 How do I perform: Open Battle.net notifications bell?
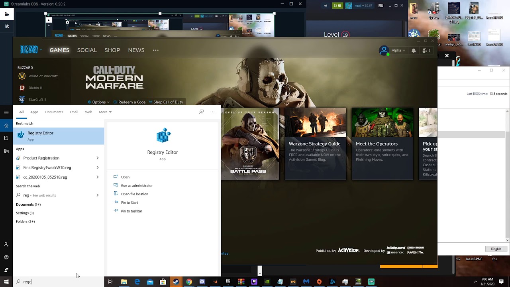414,51
